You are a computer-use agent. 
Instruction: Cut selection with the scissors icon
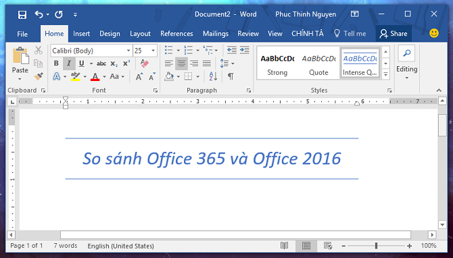pyautogui.click(x=38, y=50)
